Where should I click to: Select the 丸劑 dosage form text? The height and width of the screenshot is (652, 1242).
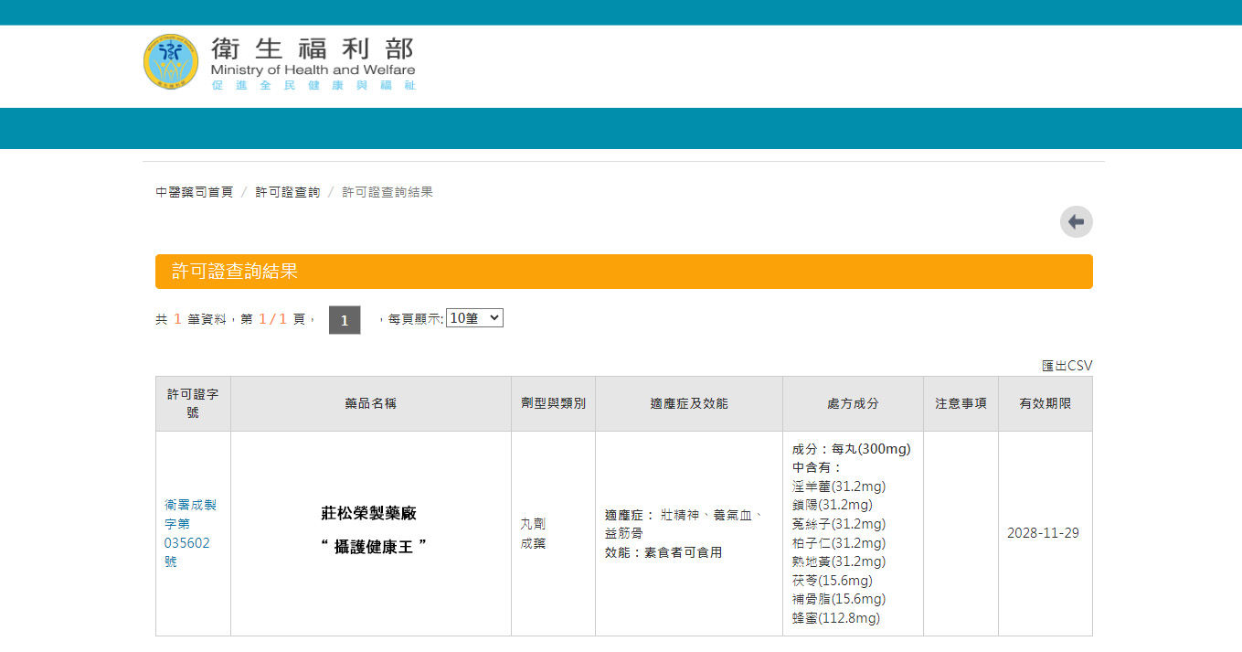point(533,524)
